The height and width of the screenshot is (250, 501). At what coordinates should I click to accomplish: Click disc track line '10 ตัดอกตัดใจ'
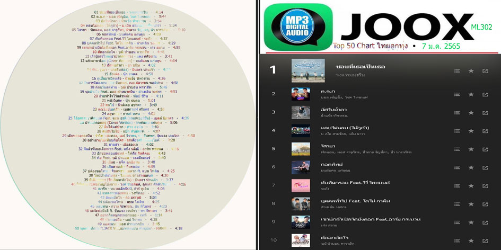(129, 52)
